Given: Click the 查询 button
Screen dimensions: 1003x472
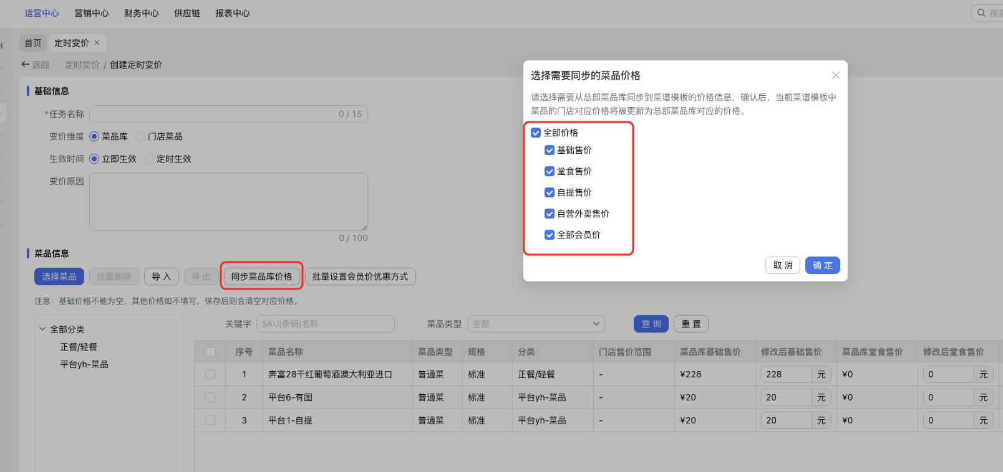Looking at the screenshot, I should [651, 324].
